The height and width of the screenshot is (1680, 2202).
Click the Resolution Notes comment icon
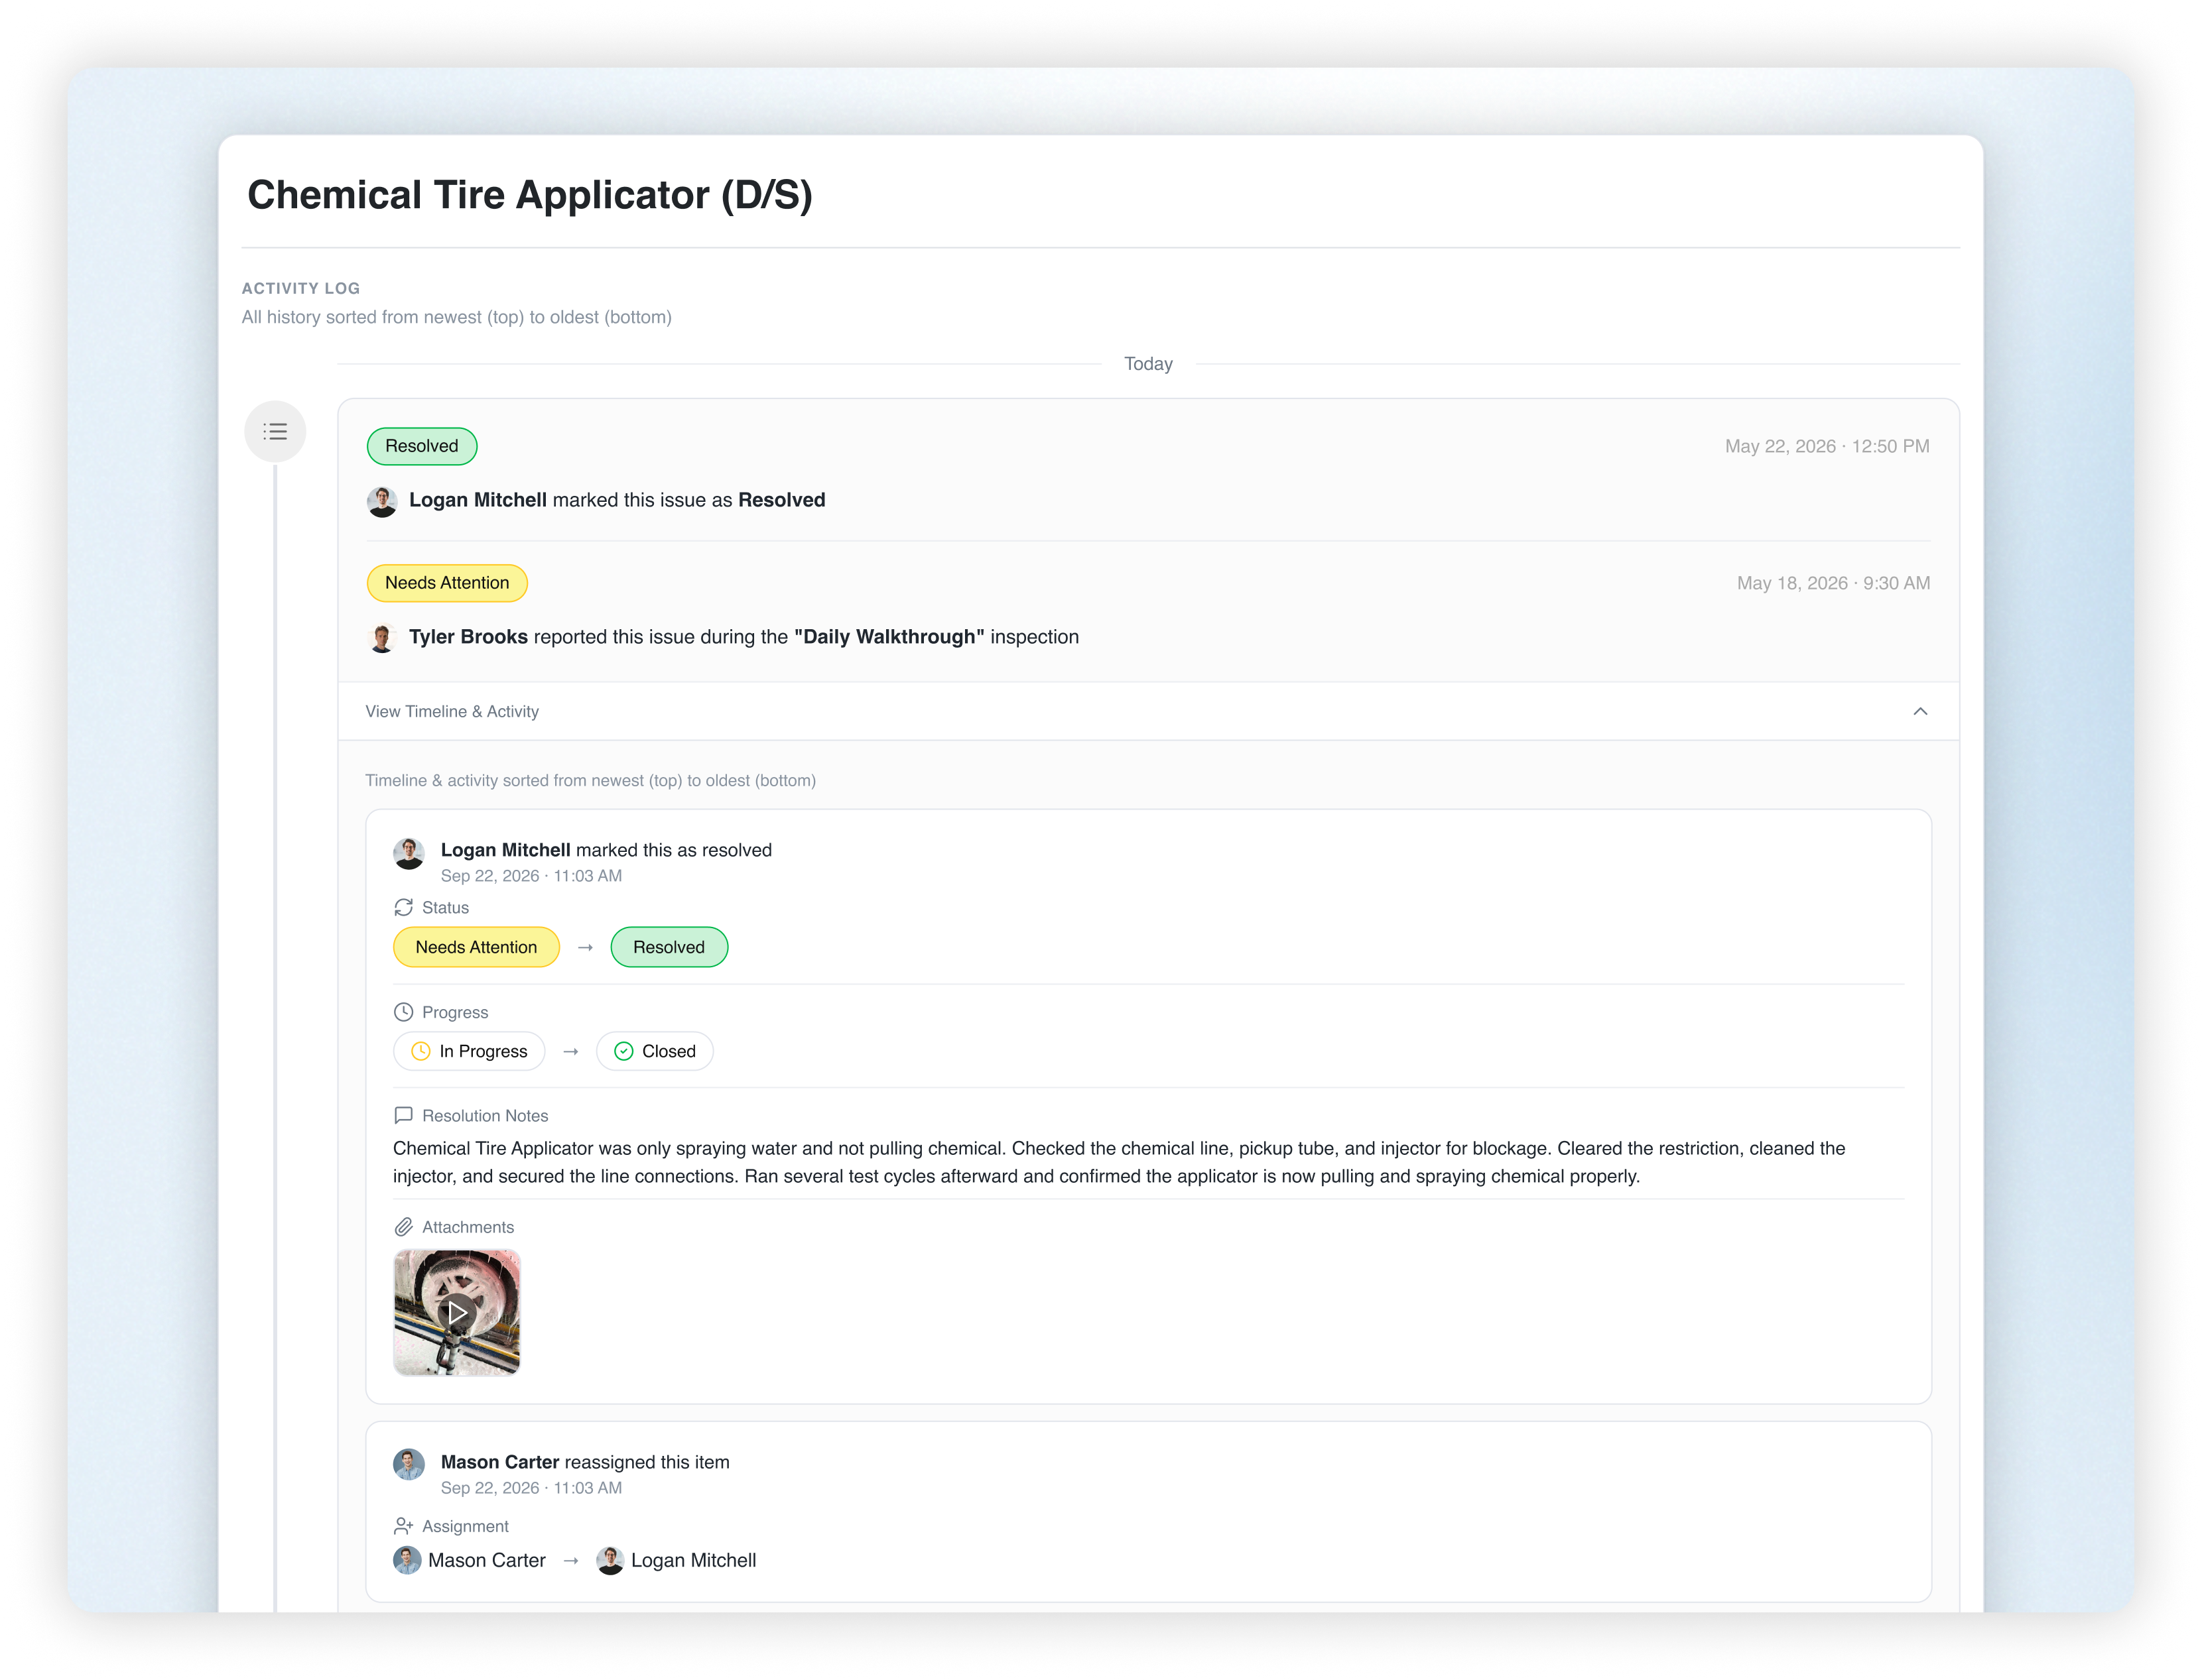click(403, 1115)
